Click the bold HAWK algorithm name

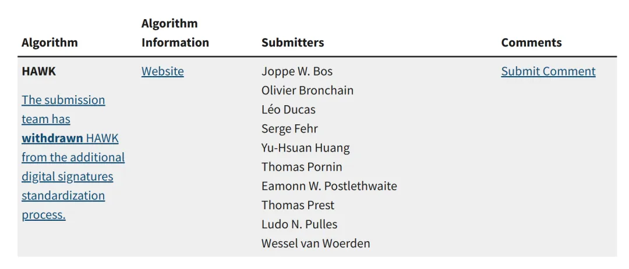click(x=39, y=71)
